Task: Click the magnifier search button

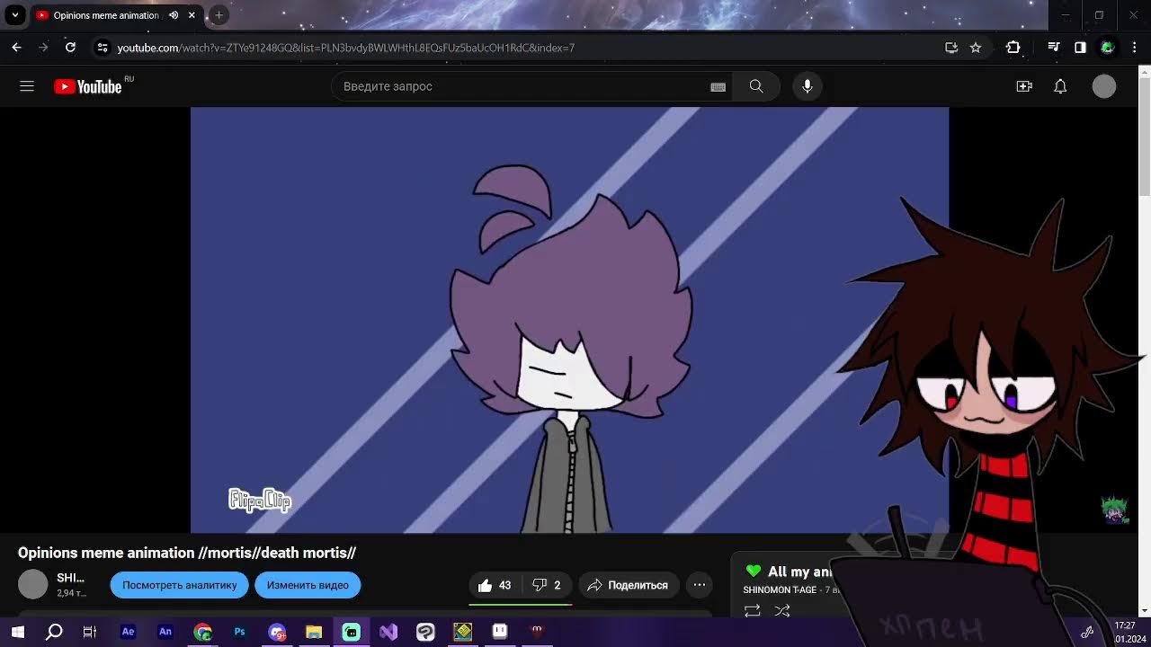Action: pyautogui.click(x=756, y=86)
